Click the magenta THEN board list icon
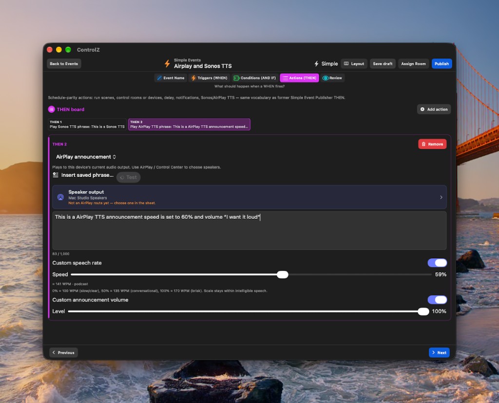499x403 pixels. (51, 109)
